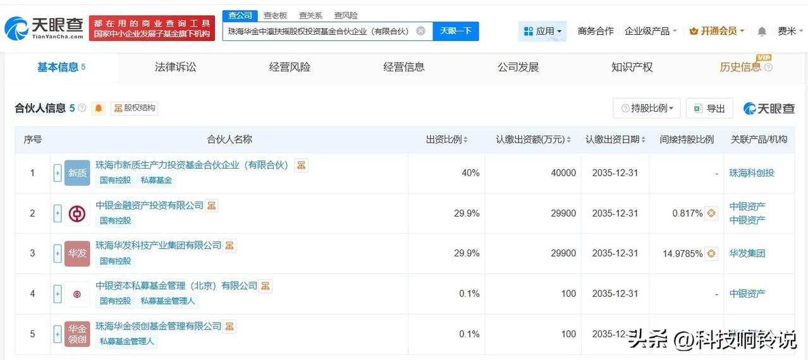
Task: Switch to the 经营风险 tab
Action: point(290,67)
